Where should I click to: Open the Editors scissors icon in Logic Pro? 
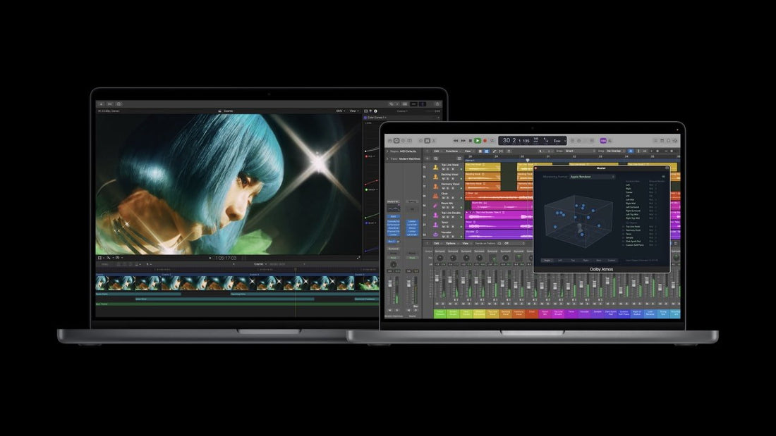click(x=434, y=140)
